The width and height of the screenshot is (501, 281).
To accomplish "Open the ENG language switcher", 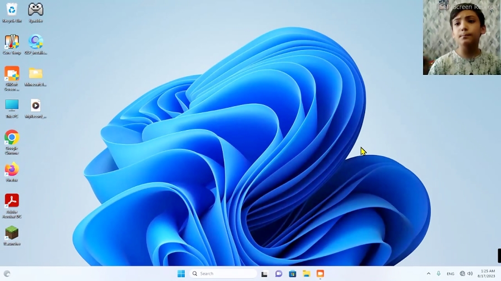I will point(450,274).
